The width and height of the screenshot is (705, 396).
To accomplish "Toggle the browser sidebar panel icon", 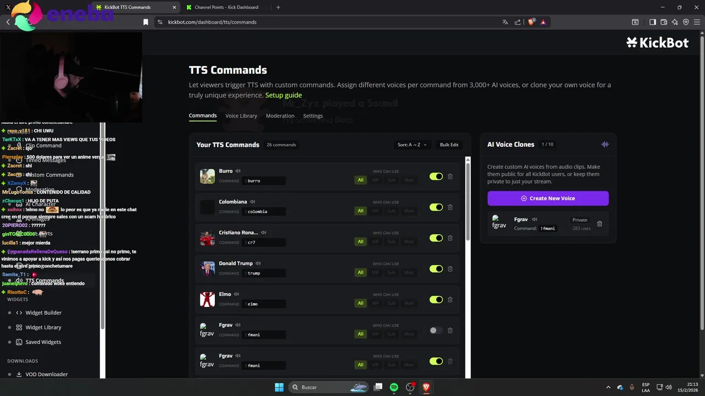I will coord(653,22).
